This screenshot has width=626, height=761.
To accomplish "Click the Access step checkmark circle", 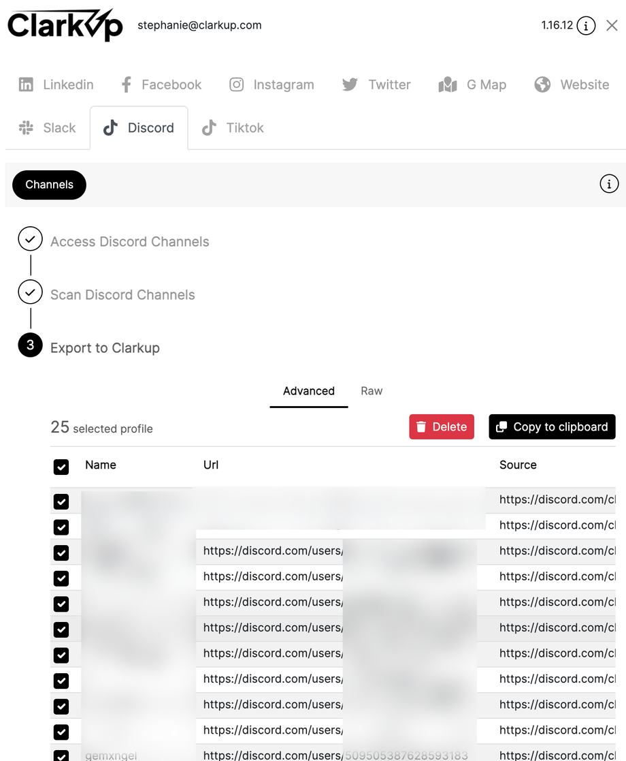I will [x=30, y=238].
